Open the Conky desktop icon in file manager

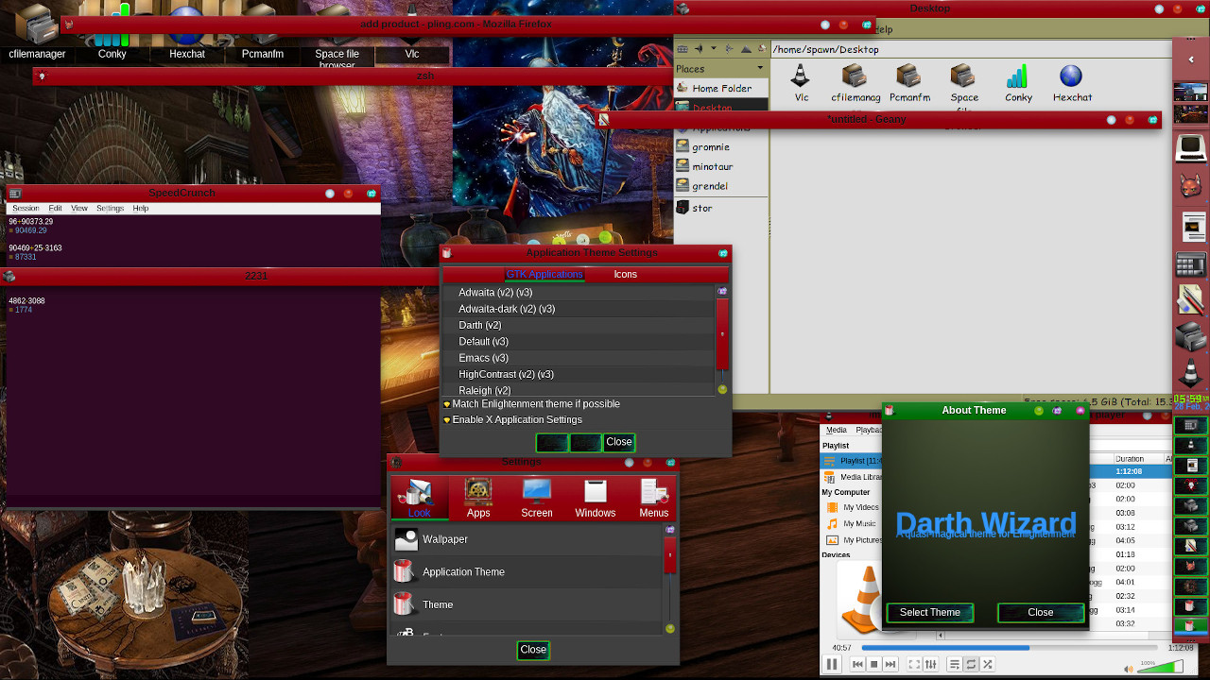point(1018,83)
